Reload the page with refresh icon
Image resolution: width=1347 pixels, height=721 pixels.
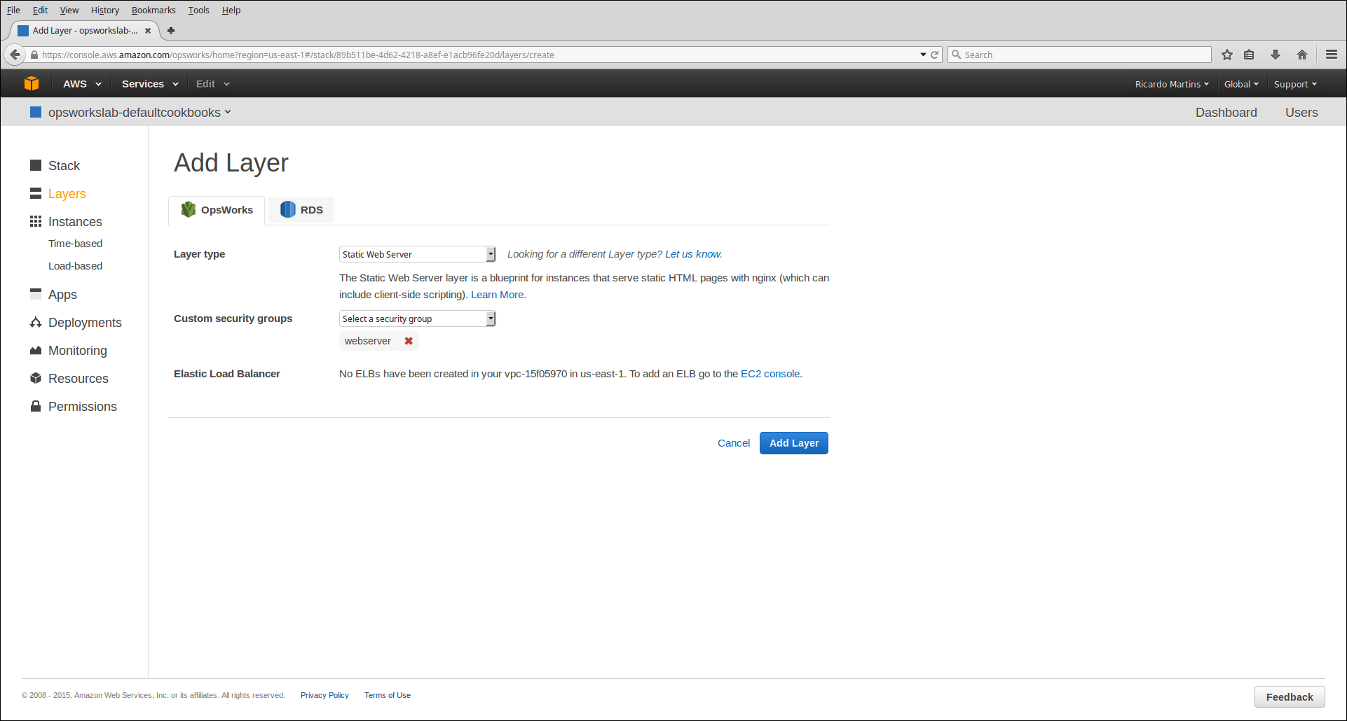click(934, 55)
